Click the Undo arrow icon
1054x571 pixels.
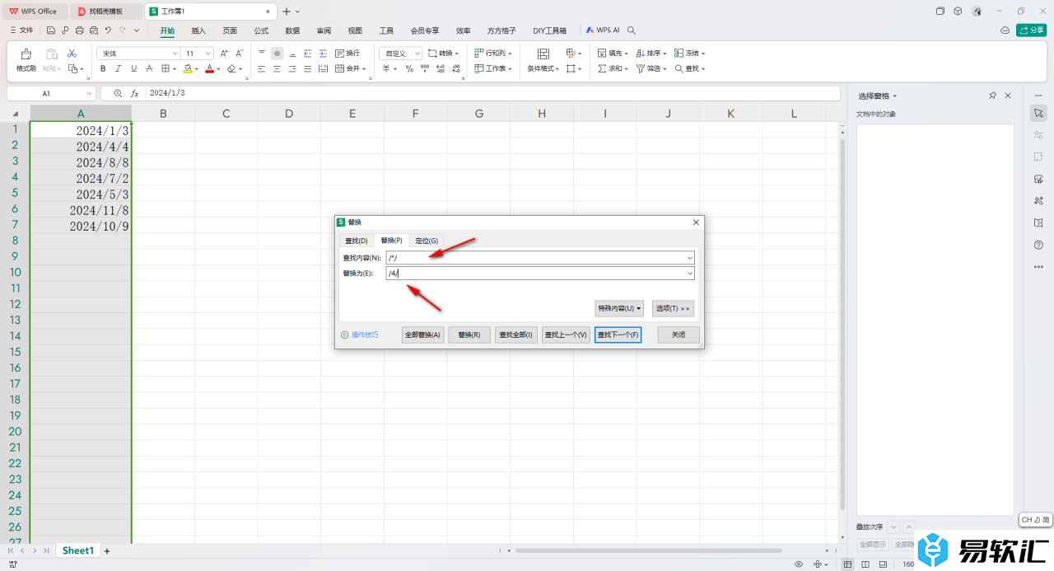108,30
